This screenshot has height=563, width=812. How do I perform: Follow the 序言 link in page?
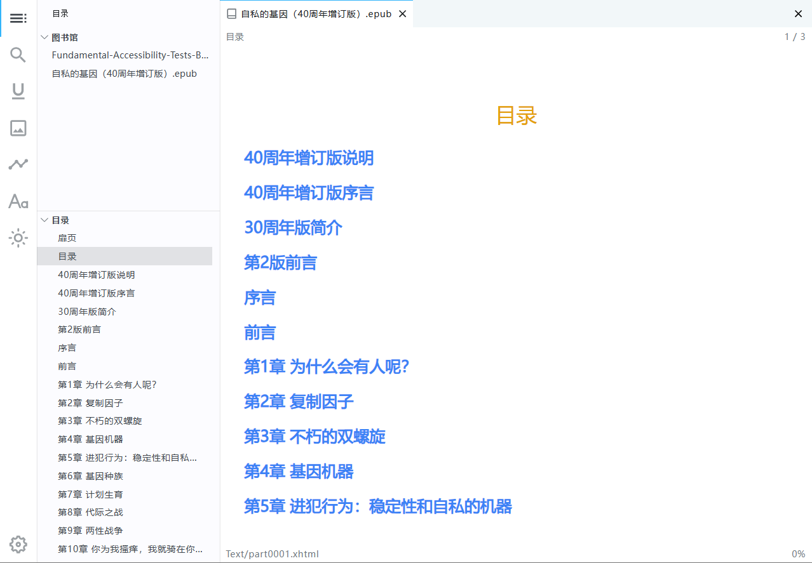click(260, 298)
